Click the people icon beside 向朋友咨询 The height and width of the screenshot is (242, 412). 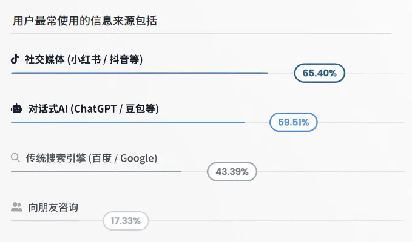(16, 207)
